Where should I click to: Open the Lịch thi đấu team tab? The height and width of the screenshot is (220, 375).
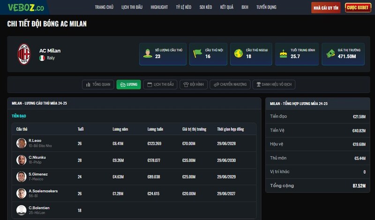point(160,84)
